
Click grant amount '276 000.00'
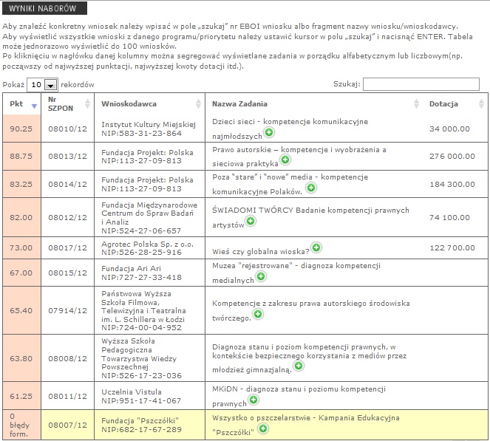pos(452,156)
